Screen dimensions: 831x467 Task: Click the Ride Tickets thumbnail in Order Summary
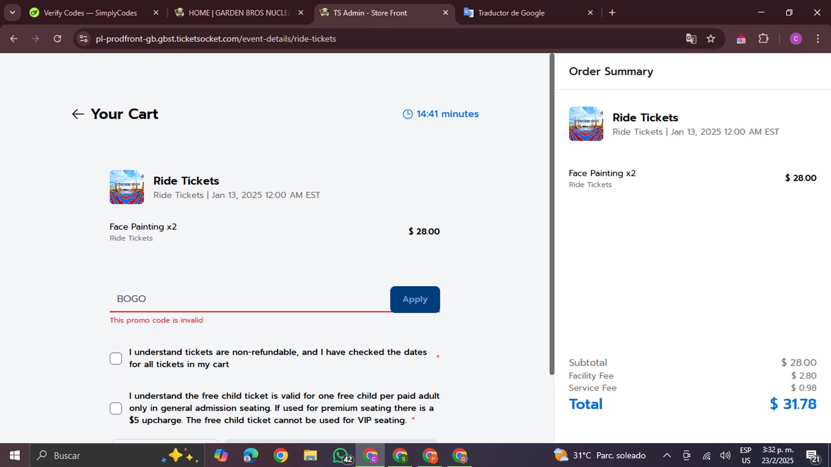point(586,124)
